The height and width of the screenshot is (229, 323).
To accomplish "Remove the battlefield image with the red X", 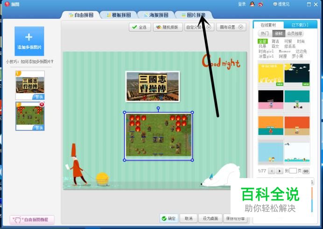I will (42, 104).
